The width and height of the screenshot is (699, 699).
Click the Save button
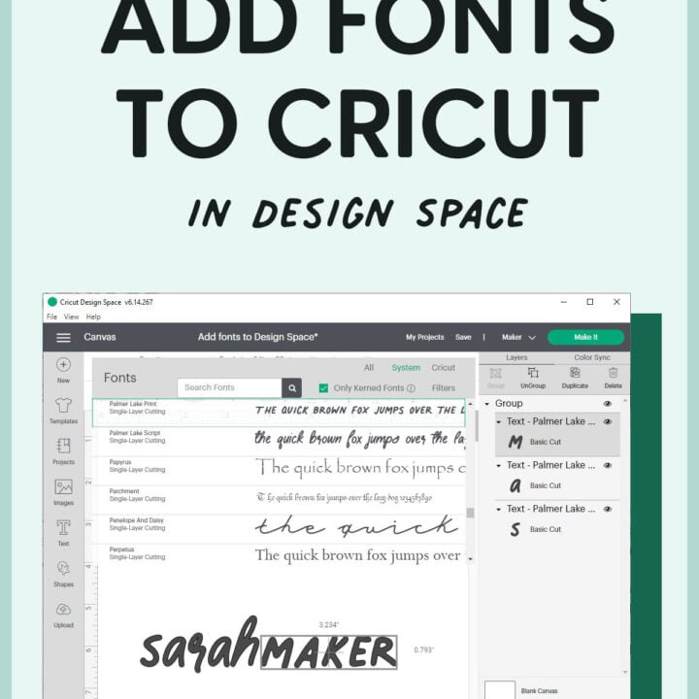pyautogui.click(x=463, y=338)
